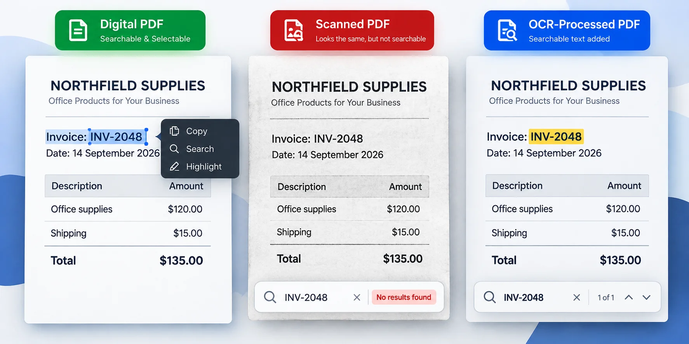The width and height of the screenshot is (689, 344).
Task: Click the date line in the OCR-Processed PDF
Action: [x=544, y=153]
